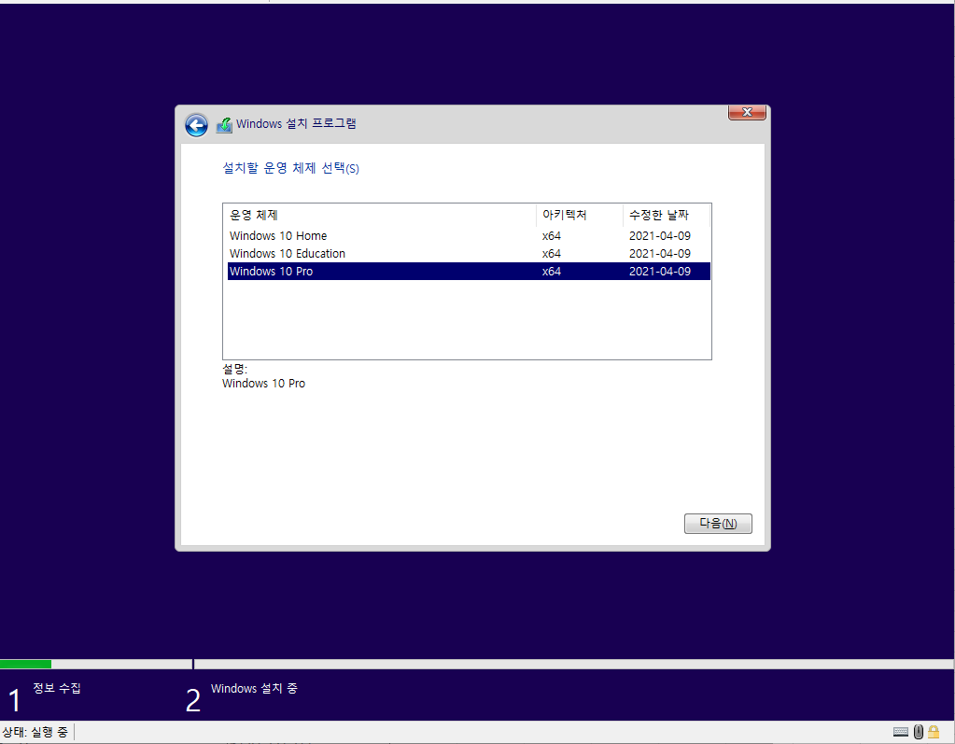Click the 운영 체제 column header
Viewport: 955px width, 744px height.
pyautogui.click(x=380, y=215)
